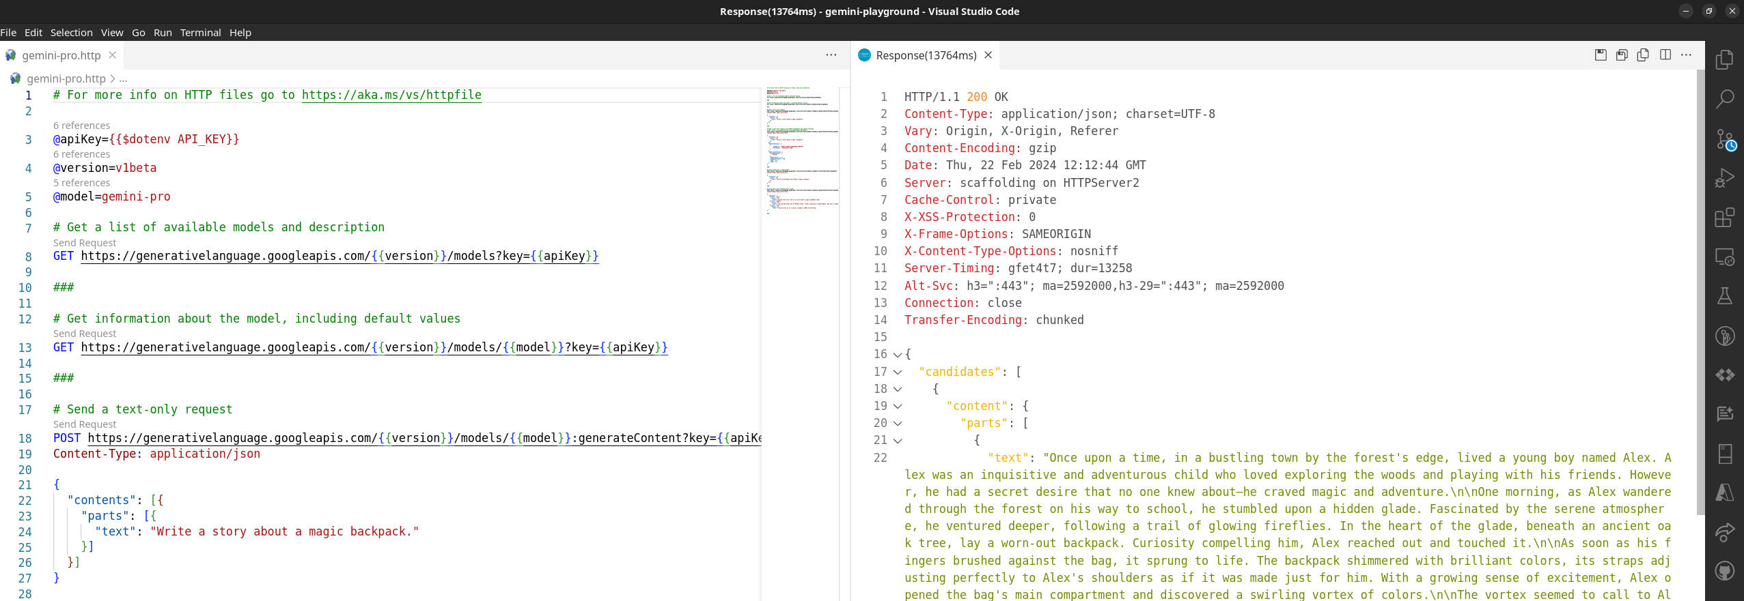This screenshot has width=1744, height=601.
Task: Click Send Request above the models list GET
Action: click(85, 243)
